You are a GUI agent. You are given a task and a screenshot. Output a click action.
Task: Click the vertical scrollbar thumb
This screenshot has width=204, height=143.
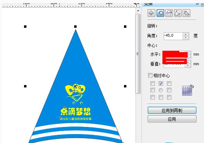click(x=138, y=54)
